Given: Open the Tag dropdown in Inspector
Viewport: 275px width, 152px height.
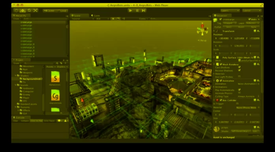Looking at the screenshot, I should 230,23.
